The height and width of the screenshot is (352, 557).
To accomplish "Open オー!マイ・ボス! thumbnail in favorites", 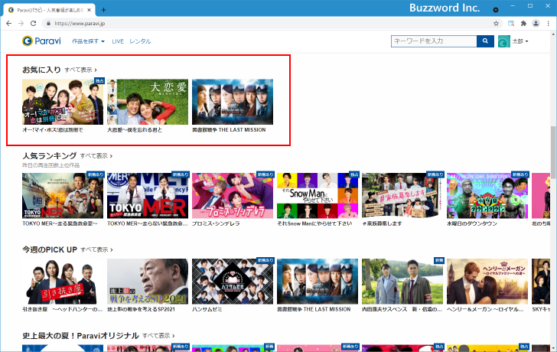I will tap(63, 102).
